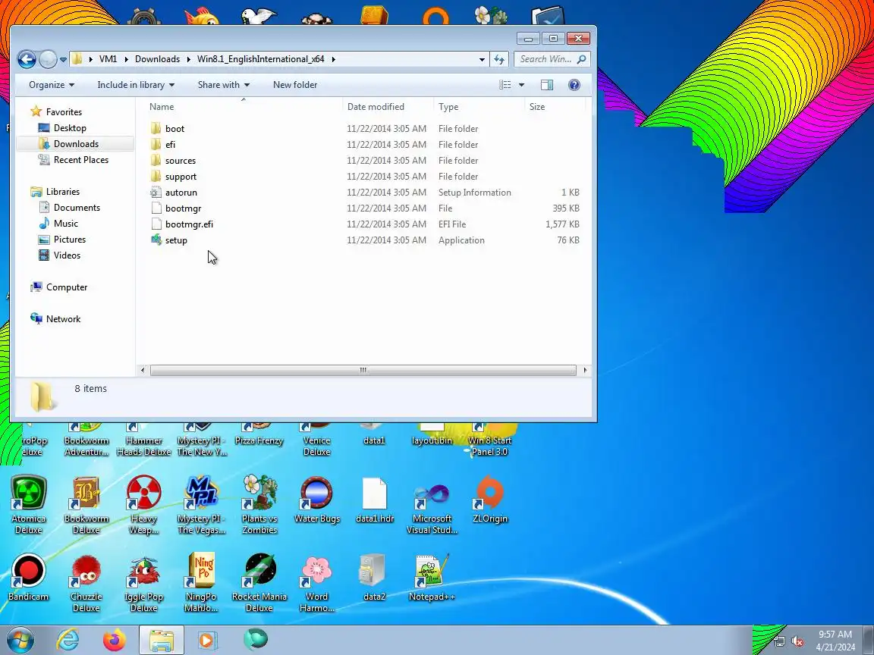Open the Share with dropdown
Image resolution: width=874 pixels, height=655 pixels.
224,85
